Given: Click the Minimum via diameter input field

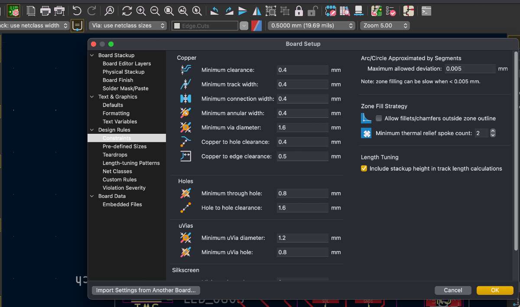Looking at the screenshot, I should pos(302,127).
